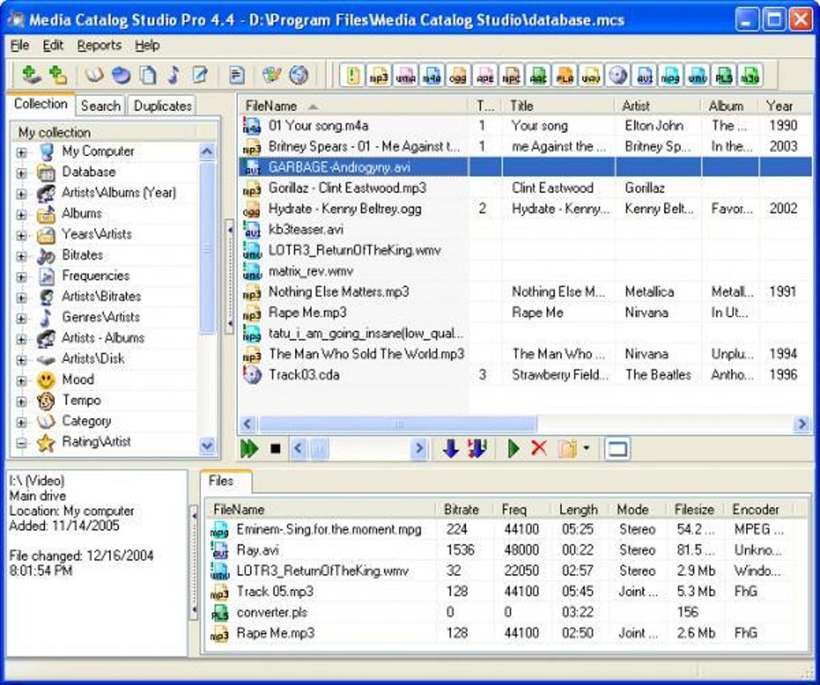Click the CD audio filter icon in toolbar
This screenshot has width=820, height=685.
617,76
